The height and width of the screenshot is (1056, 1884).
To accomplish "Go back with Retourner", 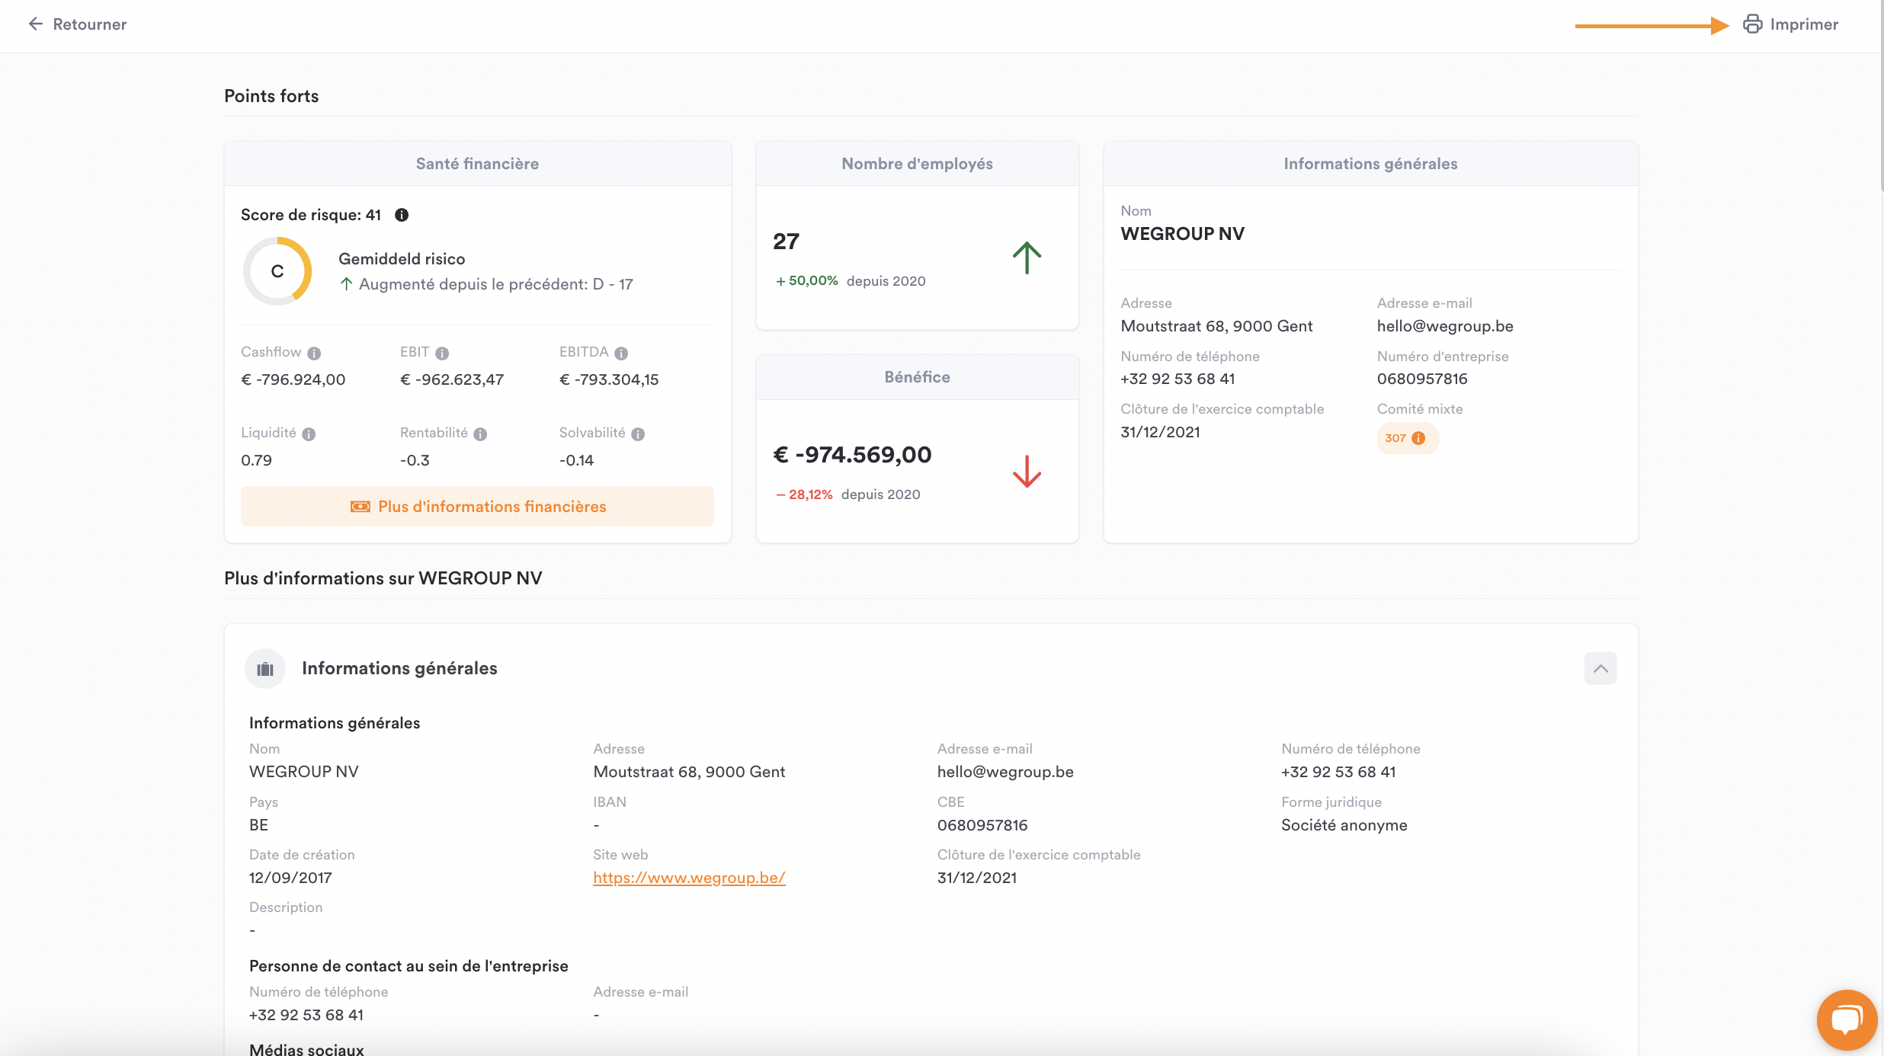I will point(78,24).
